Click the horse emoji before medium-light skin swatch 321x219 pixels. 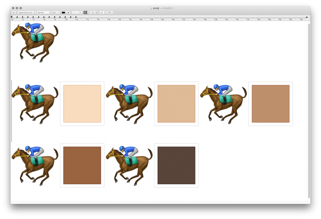coord(129,104)
